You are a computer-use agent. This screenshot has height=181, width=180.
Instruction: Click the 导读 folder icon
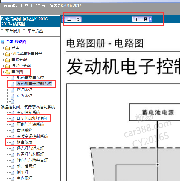pyautogui.click(x=7, y=48)
